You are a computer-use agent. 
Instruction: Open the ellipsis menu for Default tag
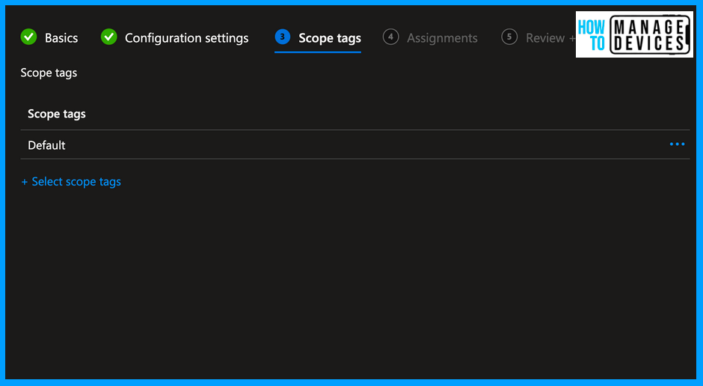(677, 144)
